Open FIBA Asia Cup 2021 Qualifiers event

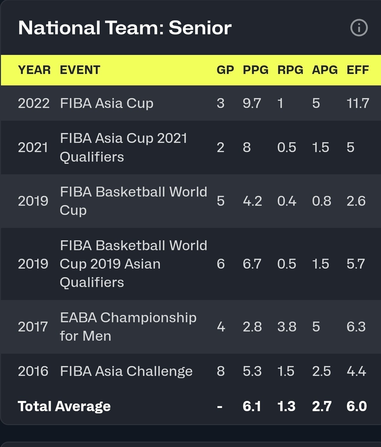point(124,147)
